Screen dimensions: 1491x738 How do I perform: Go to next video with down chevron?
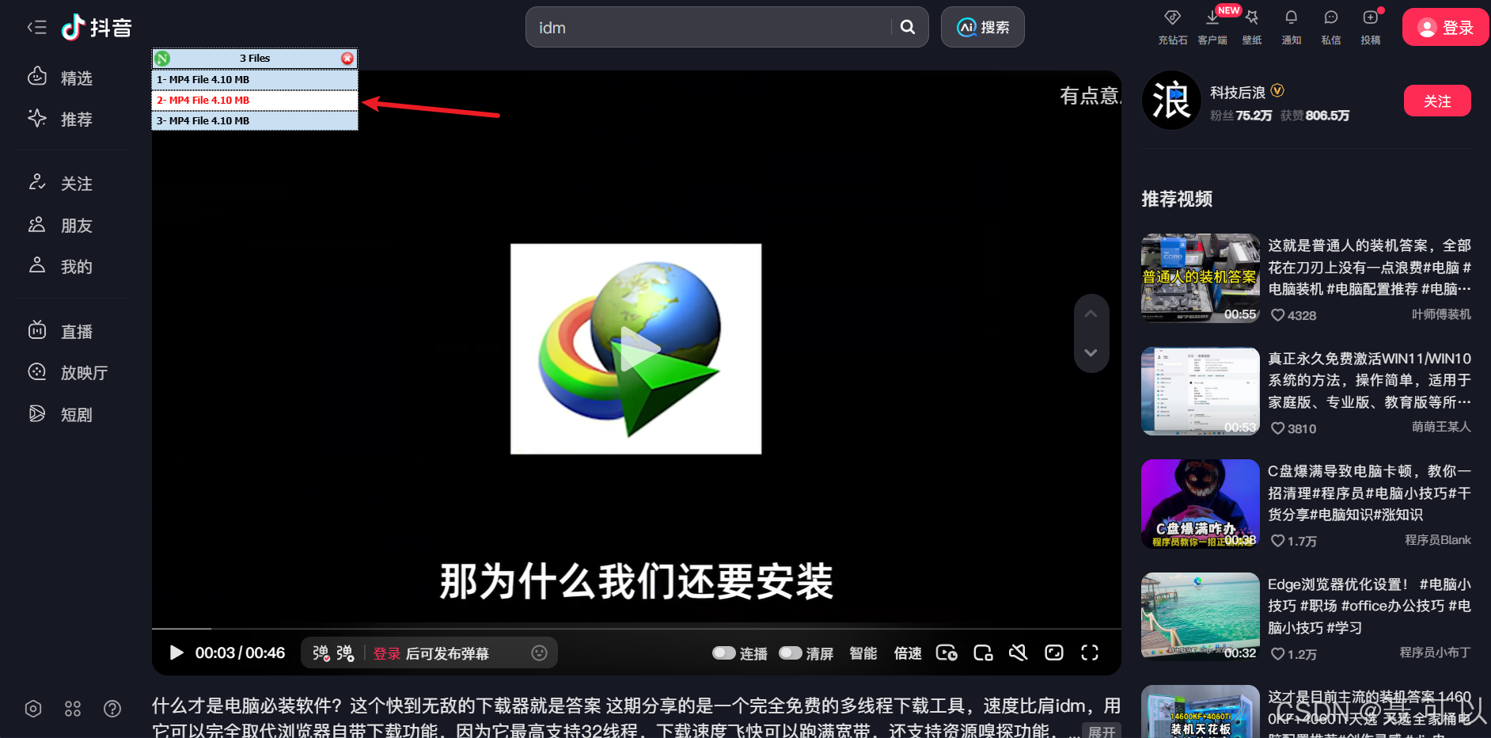[1091, 353]
